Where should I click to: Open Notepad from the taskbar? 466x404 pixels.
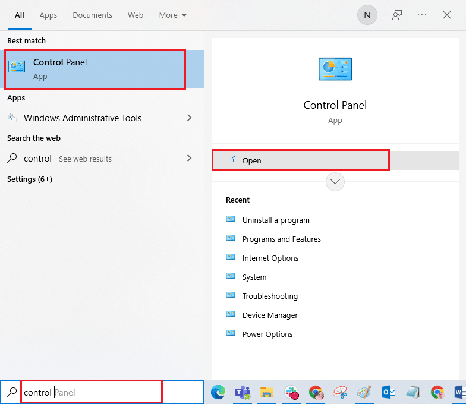(x=413, y=392)
